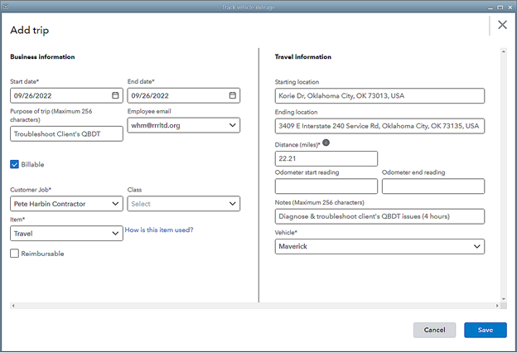Open the Vehicle dropdown showing Maverick
Image resolution: width=517 pixels, height=353 pixels.
(x=476, y=247)
